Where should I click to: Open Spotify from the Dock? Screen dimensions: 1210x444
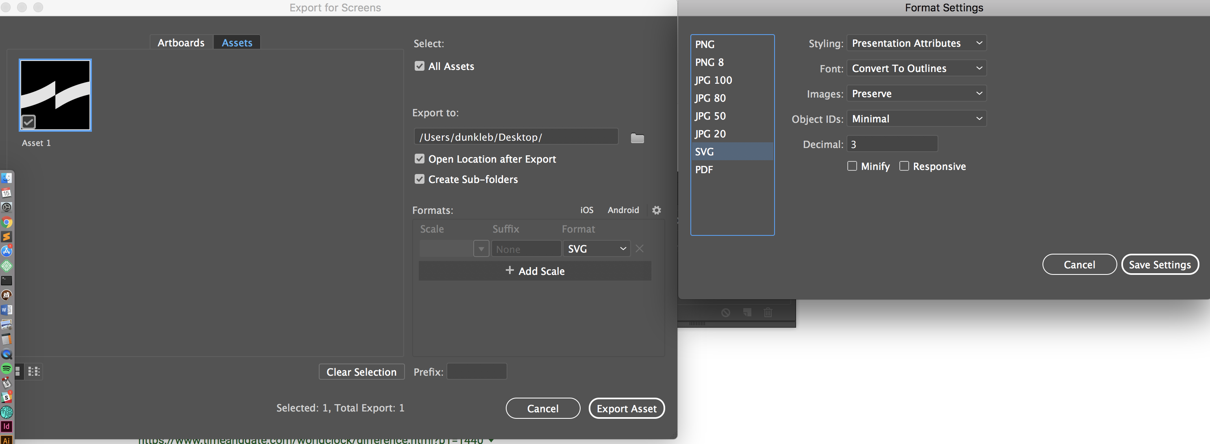click(7, 369)
